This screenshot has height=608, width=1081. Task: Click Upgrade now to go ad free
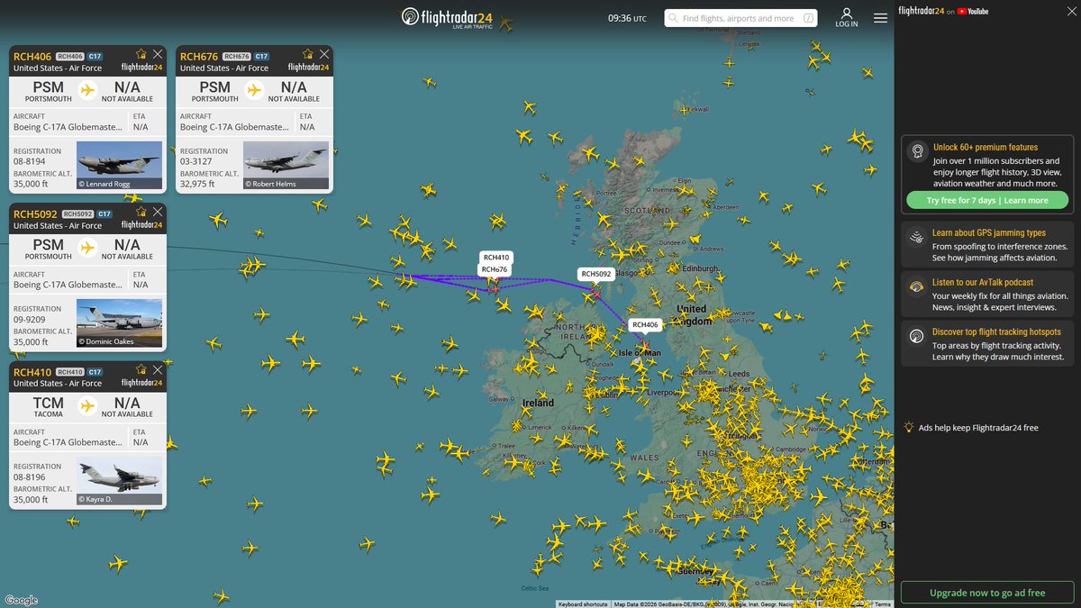[x=987, y=593]
